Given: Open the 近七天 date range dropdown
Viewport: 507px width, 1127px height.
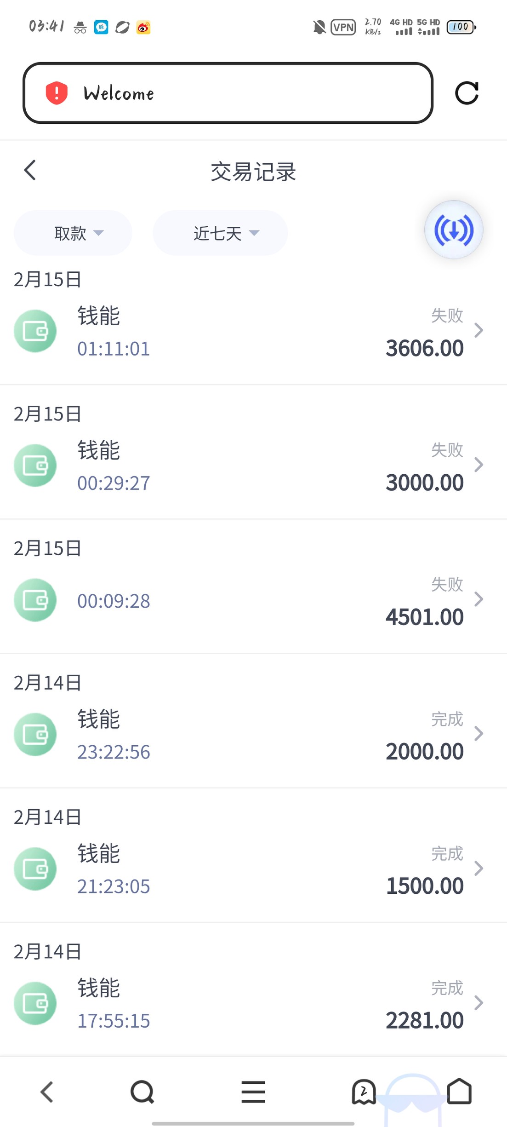Looking at the screenshot, I should [x=220, y=233].
